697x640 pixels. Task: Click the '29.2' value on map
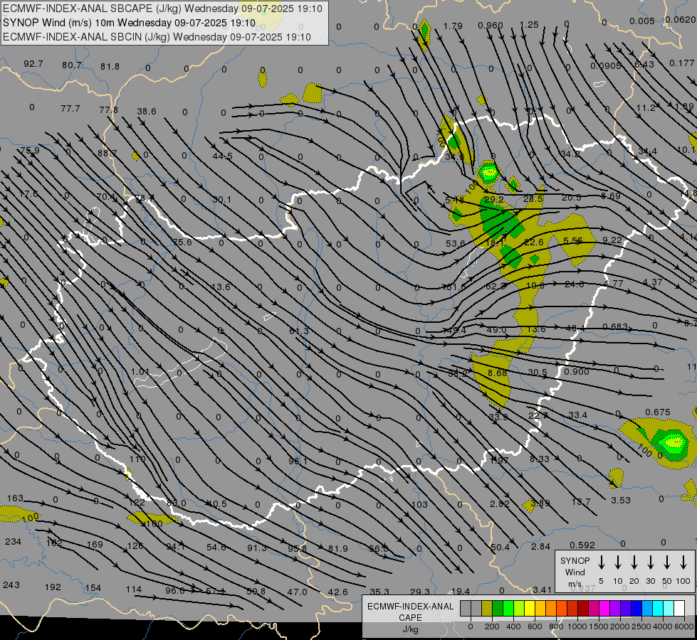tap(494, 199)
